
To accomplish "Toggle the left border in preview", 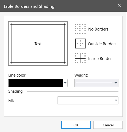I will pos(11,43).
